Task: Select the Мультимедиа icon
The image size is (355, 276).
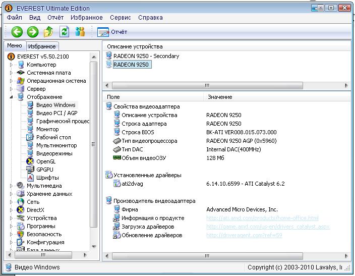Action: (21, 186)
